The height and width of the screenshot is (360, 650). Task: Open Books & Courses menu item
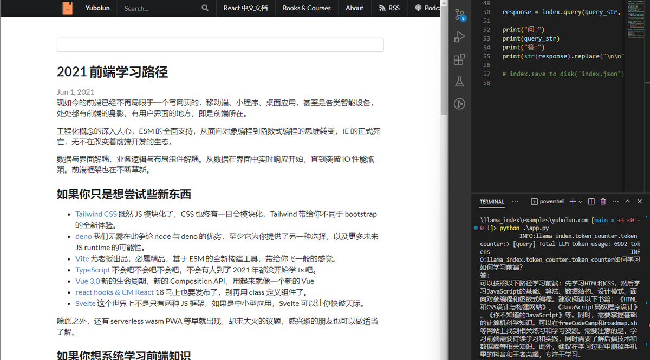coord(307,8)
